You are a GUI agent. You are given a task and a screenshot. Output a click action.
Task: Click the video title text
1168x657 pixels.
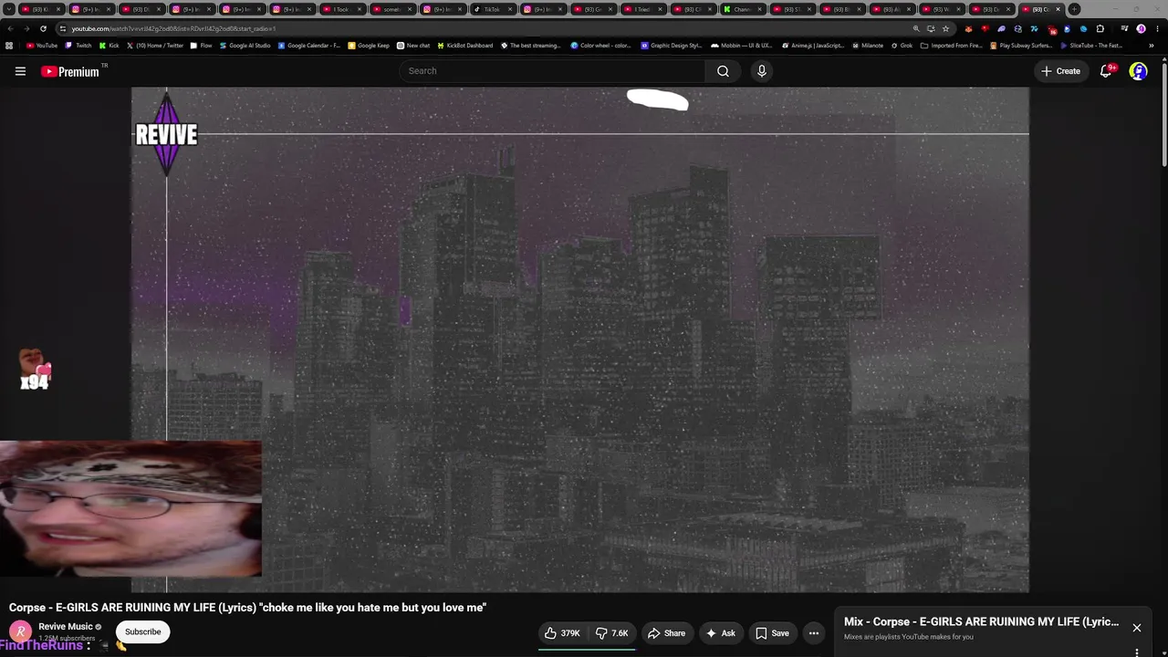pos(247,608)
